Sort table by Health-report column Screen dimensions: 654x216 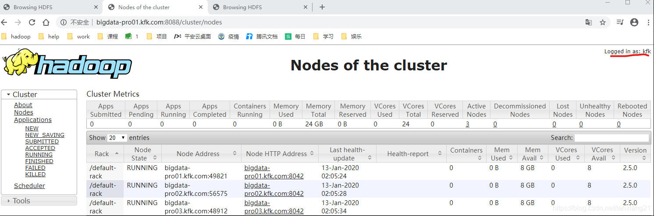(411, 153)
